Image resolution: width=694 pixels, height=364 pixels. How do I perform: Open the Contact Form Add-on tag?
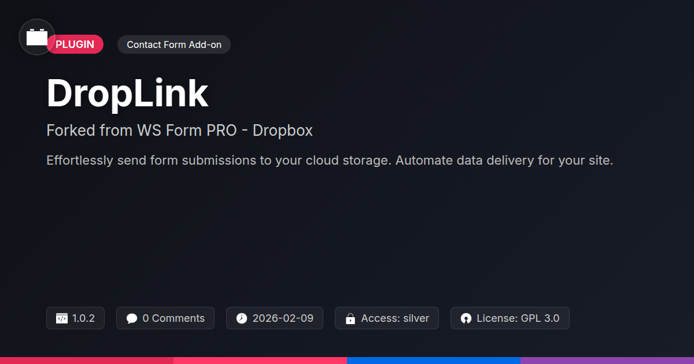174,44
